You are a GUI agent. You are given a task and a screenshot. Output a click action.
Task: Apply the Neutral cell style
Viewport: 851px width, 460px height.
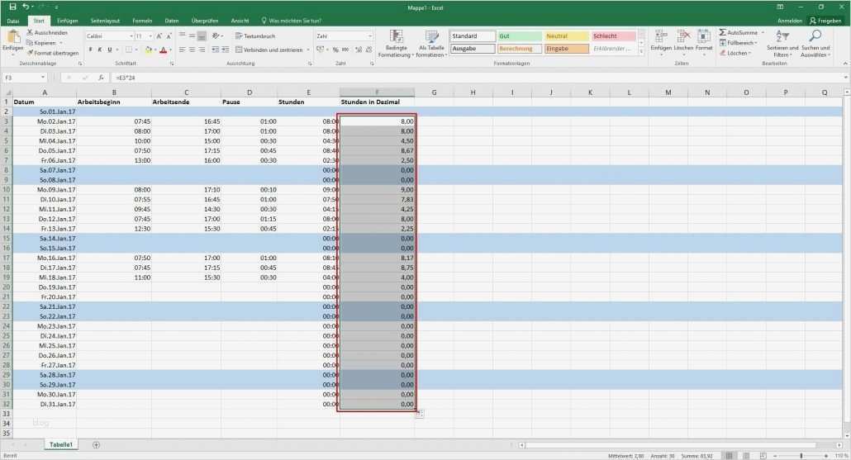(567, 36)
